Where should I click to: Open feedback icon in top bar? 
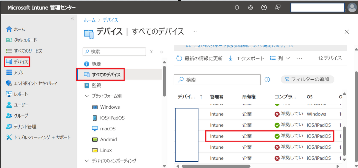[277, 8]
